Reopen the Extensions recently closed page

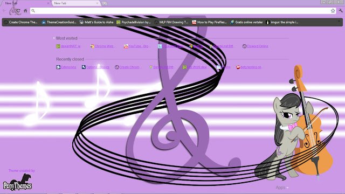(x=68, y=67)
